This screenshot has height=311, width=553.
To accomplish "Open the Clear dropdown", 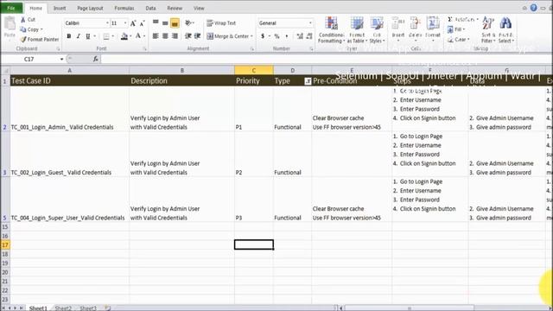I will [x=459, y=40].
